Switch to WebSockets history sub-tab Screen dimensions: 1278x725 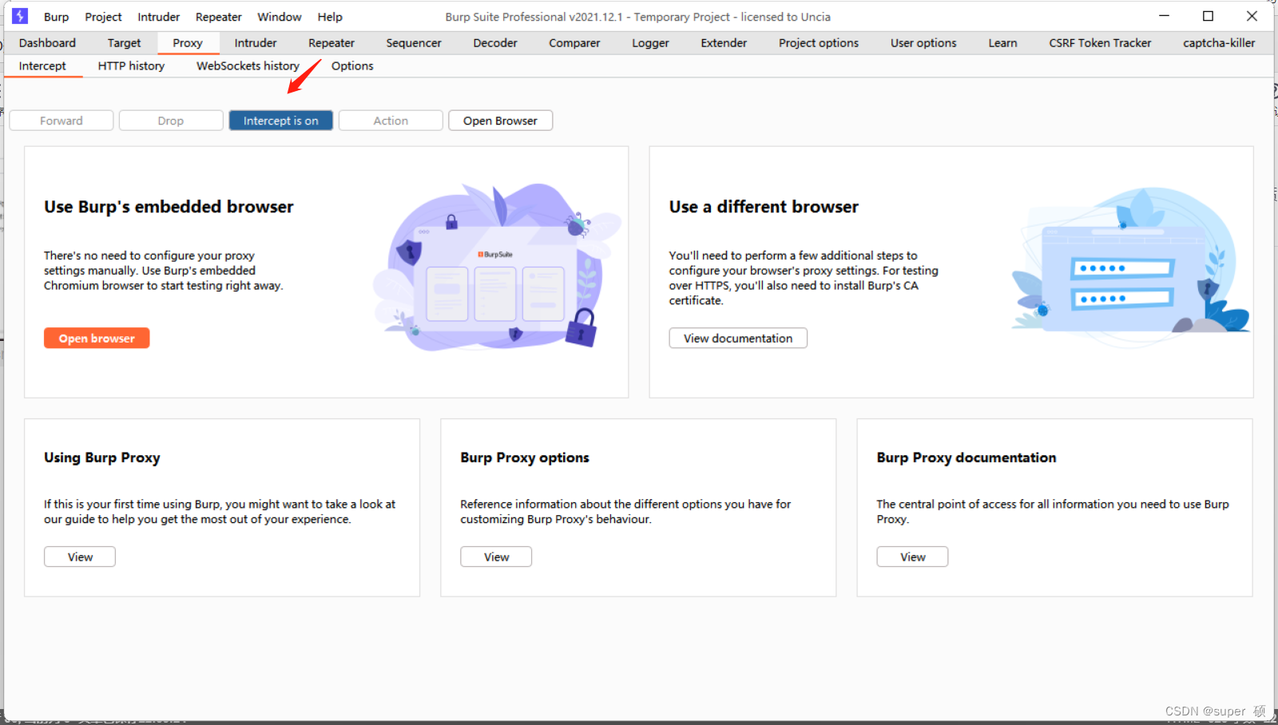(x=248, y=66)
